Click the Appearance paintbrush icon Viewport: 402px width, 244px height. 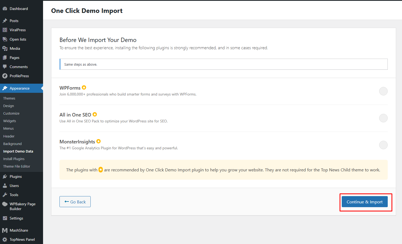click(x=5, y=88)
